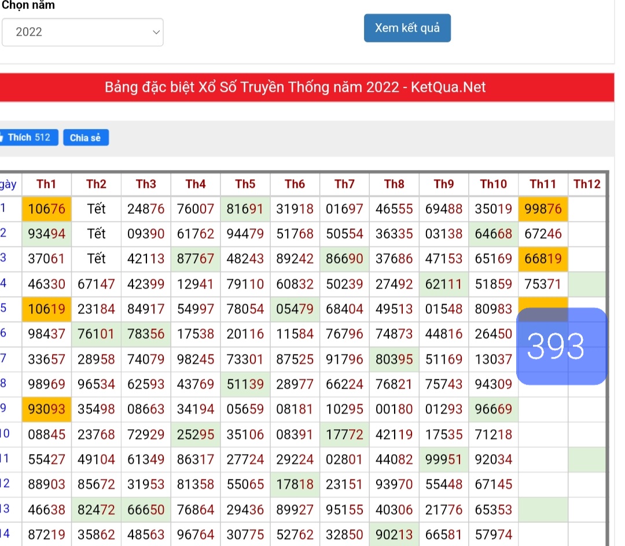Click green cell 96669 in Th10

coord(494,409)
